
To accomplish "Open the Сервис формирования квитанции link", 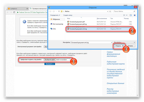I will [113, 54].
